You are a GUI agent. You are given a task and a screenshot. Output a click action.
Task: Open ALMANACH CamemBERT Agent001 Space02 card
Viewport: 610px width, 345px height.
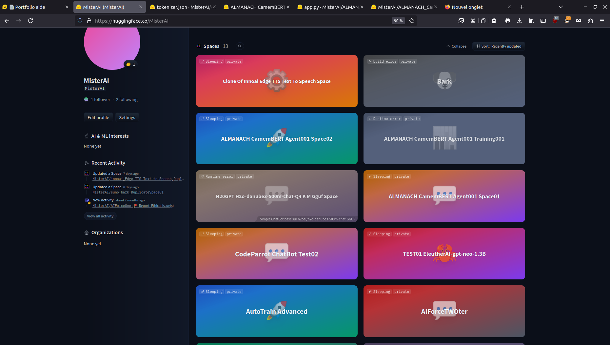click(277, 138)
